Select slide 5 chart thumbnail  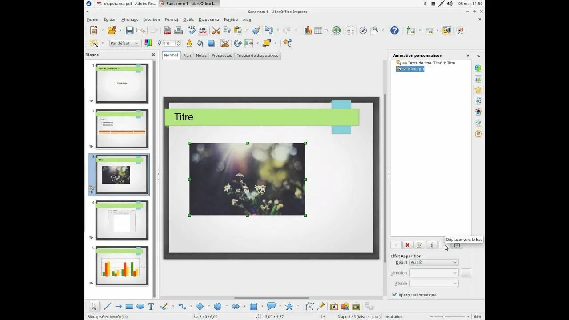122,266
